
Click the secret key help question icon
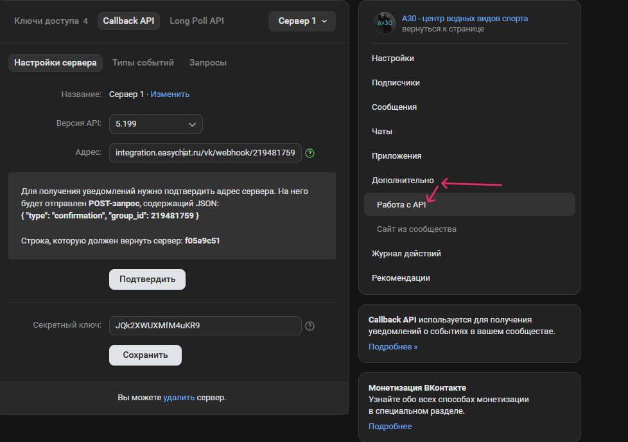[310, 326]
